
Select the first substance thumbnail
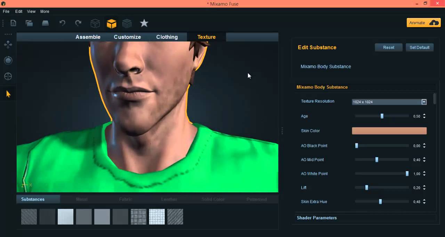29,217
